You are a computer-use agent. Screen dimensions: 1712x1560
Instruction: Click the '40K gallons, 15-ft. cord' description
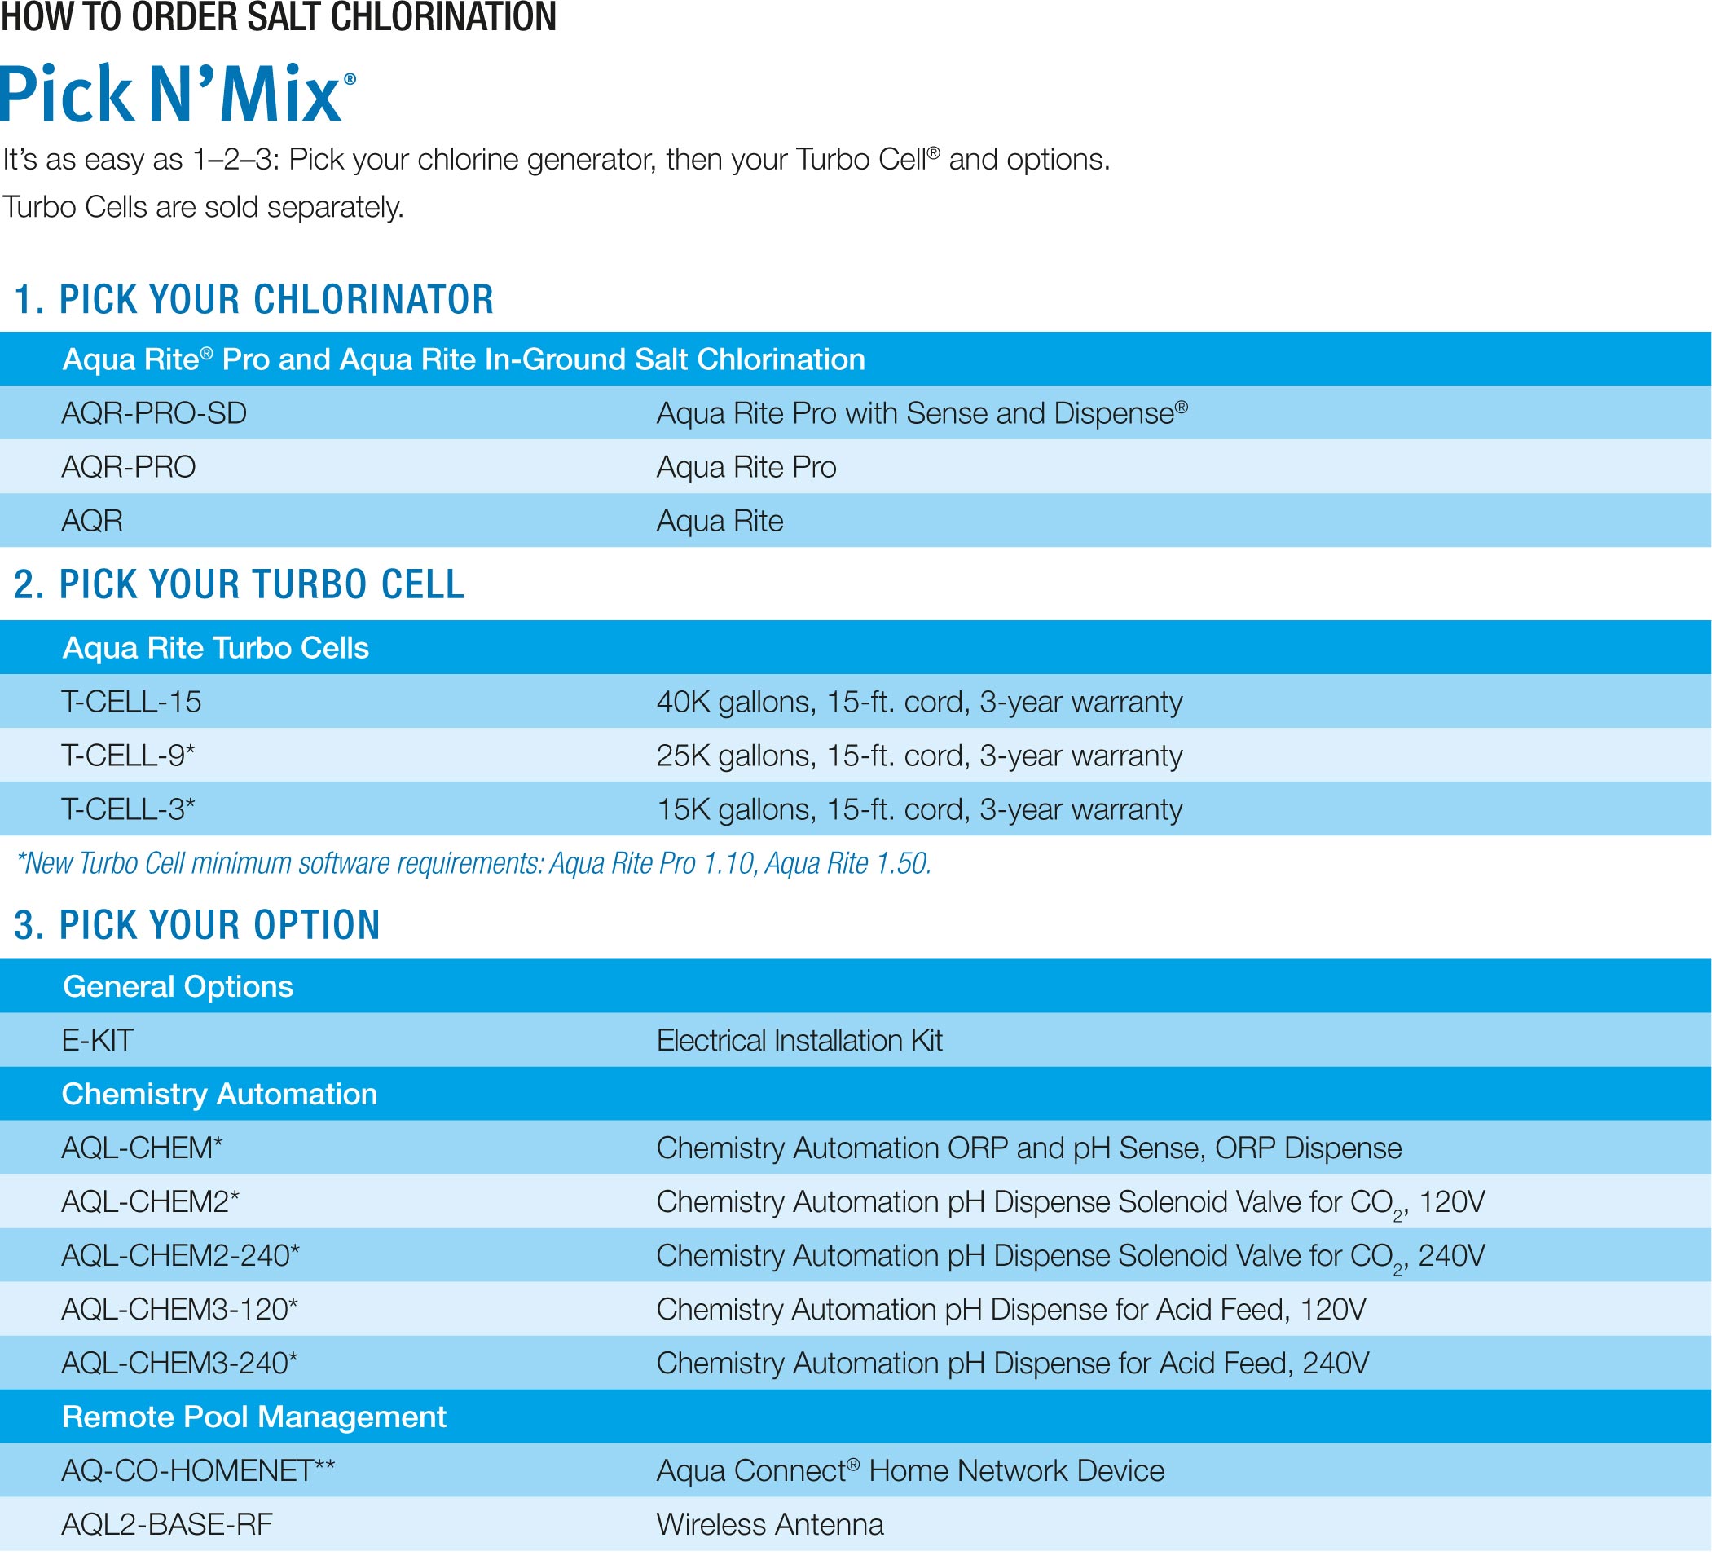coord(920,703)
